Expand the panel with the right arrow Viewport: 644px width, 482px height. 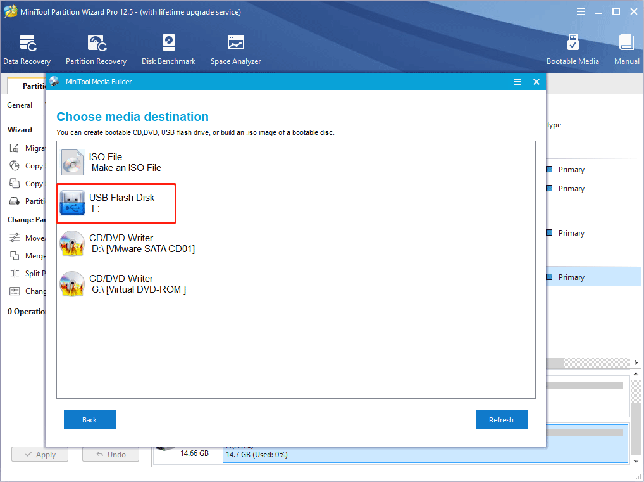[x=636, y=362]
